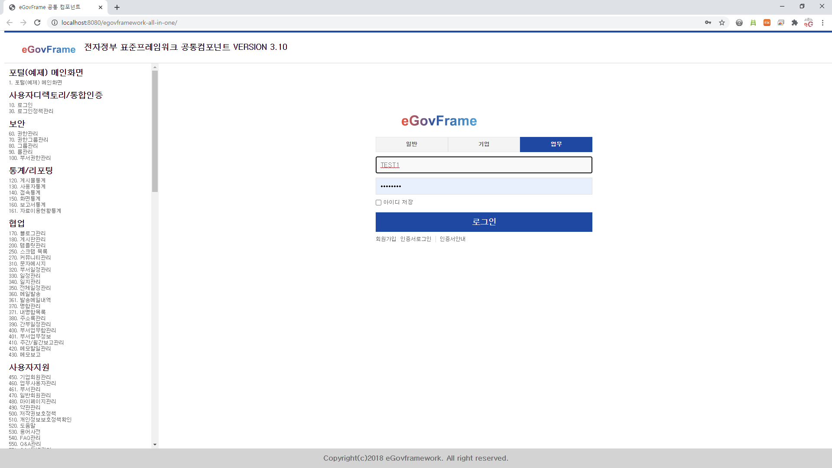Tick the 아이디 저장 checkbox
This screenshot has height=468, width=832.
(378, 202)
